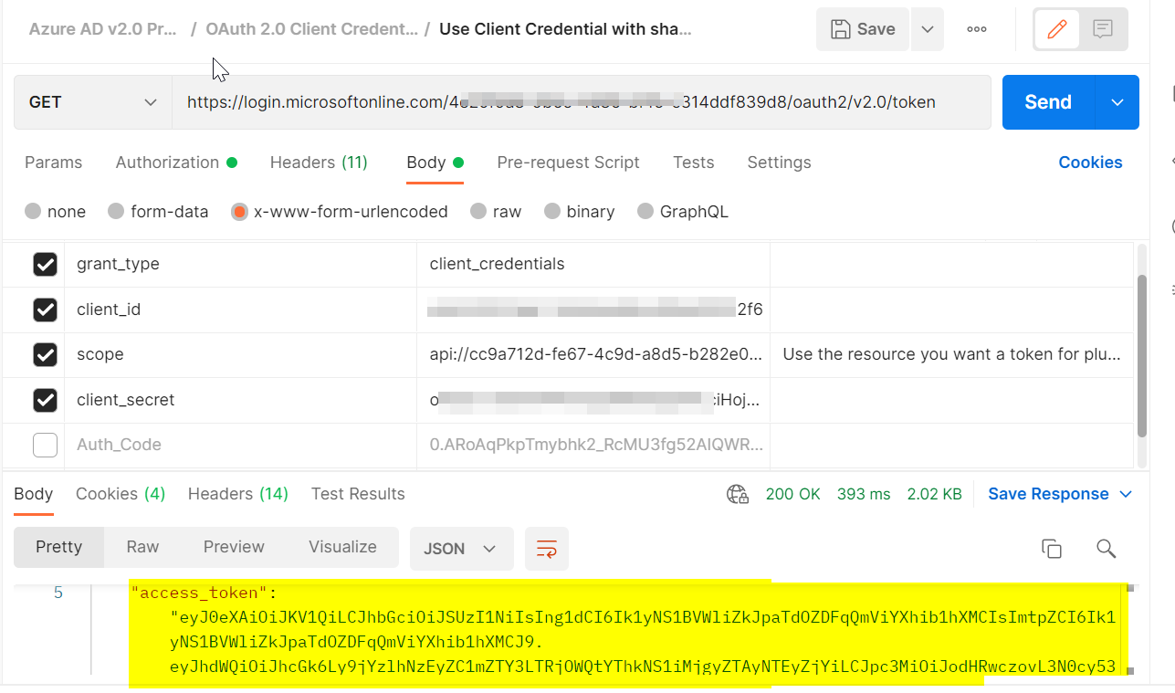
Task: Click the Auth_Code key cell
Action: (240, 445)
